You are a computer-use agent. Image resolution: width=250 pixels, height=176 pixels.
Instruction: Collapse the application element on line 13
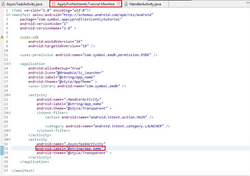point(10,64)
